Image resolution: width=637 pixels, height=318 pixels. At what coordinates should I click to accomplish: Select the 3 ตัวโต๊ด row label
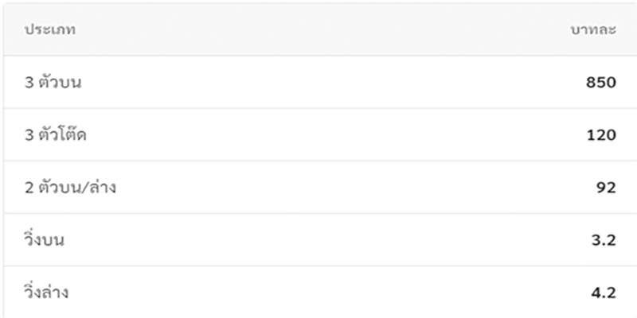[x=55, y=134]
